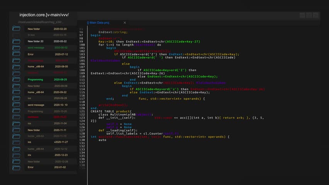Click folder icon for Error 2020-07-12
This screenshot has width=329, height=185.
16,54
